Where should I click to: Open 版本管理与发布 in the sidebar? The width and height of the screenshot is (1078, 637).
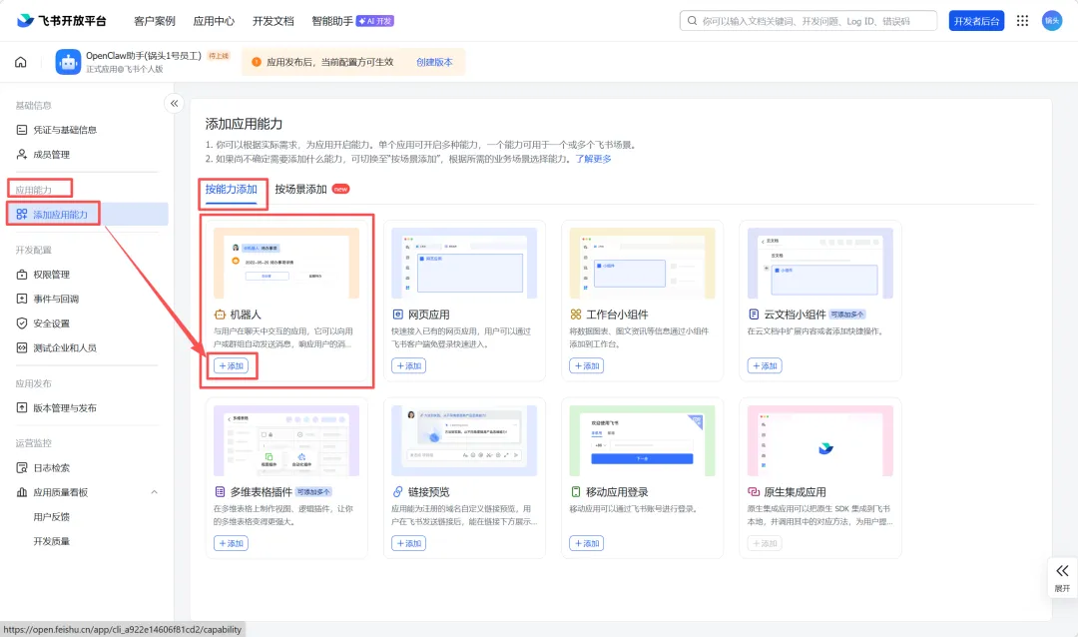[65, 407]
